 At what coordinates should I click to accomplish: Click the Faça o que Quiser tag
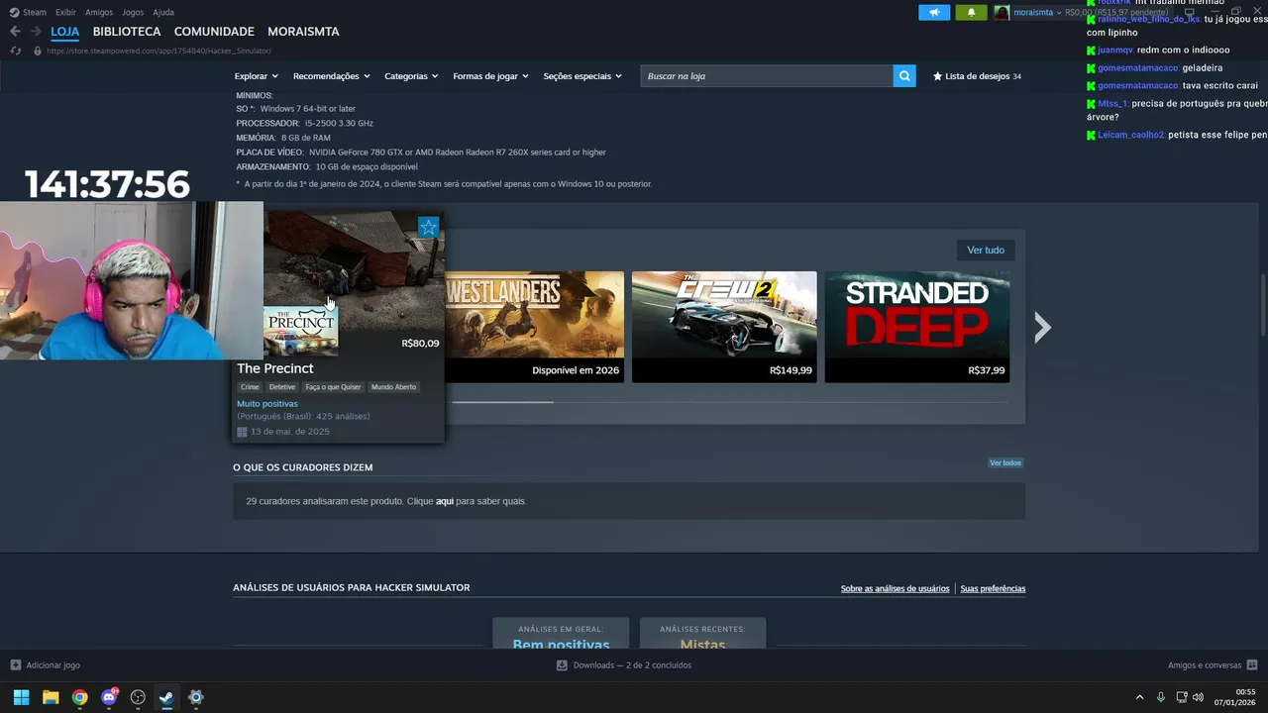tap(333, 387)
